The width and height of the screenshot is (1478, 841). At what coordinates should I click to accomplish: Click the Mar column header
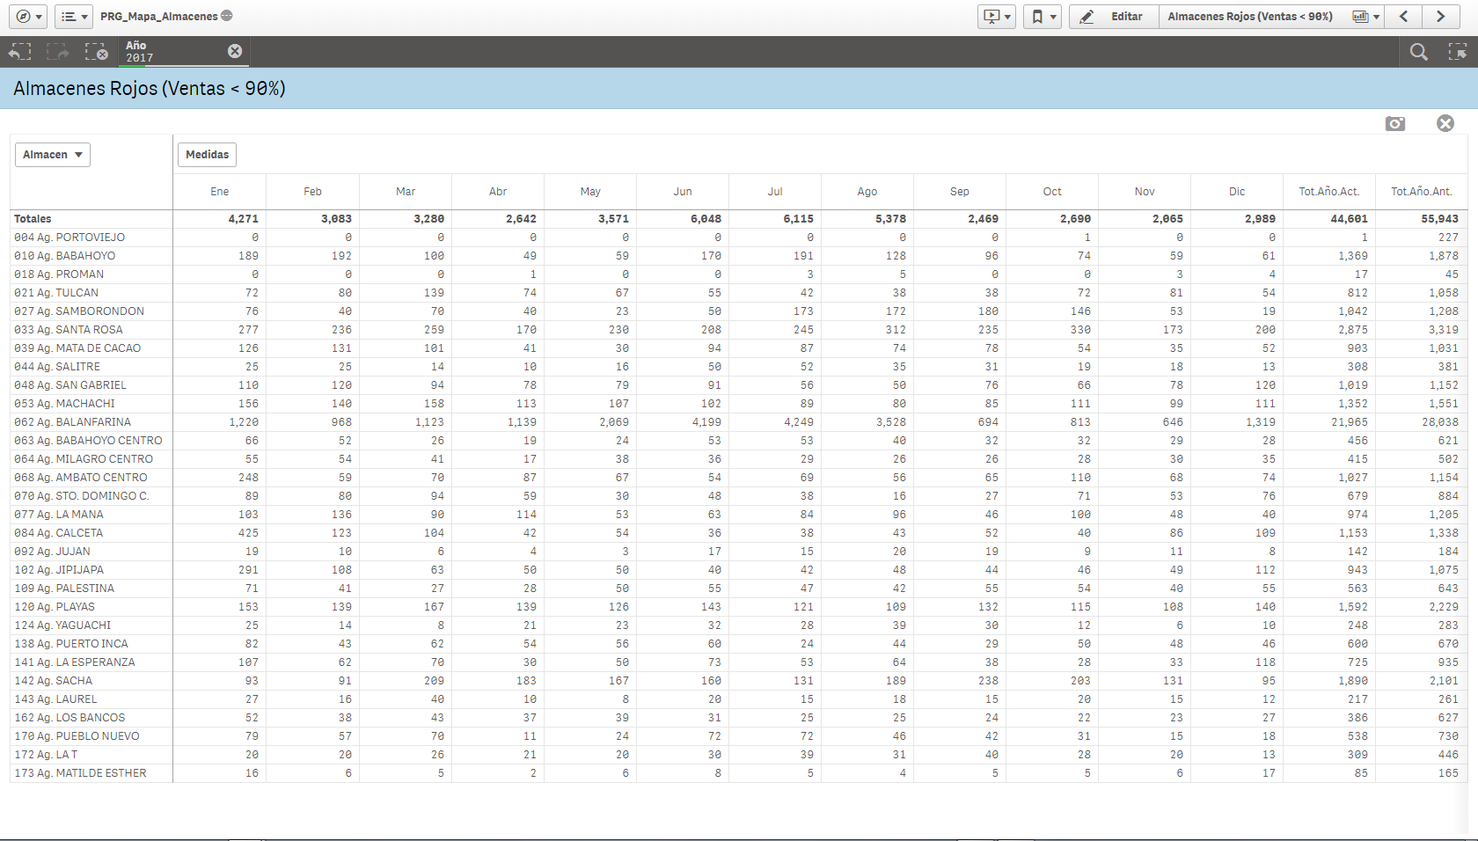click(406, 192)
